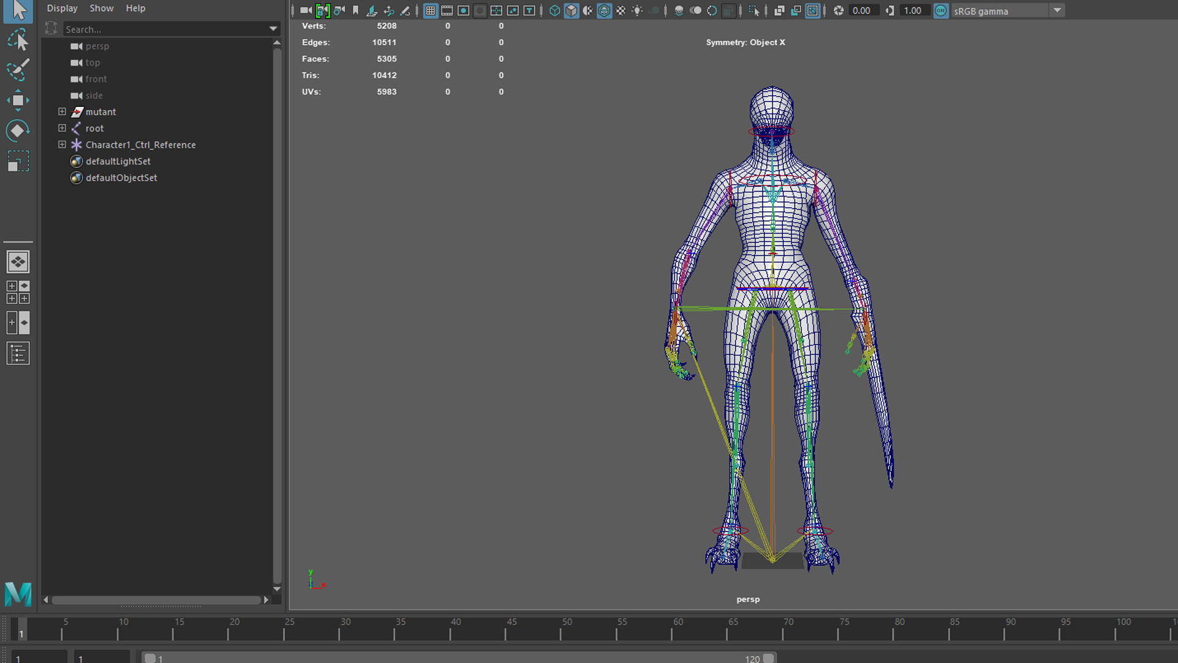The width and height of the screenshot is (1178, 663).
Task: Toggle Use Default Material
Action: point(588,10)
